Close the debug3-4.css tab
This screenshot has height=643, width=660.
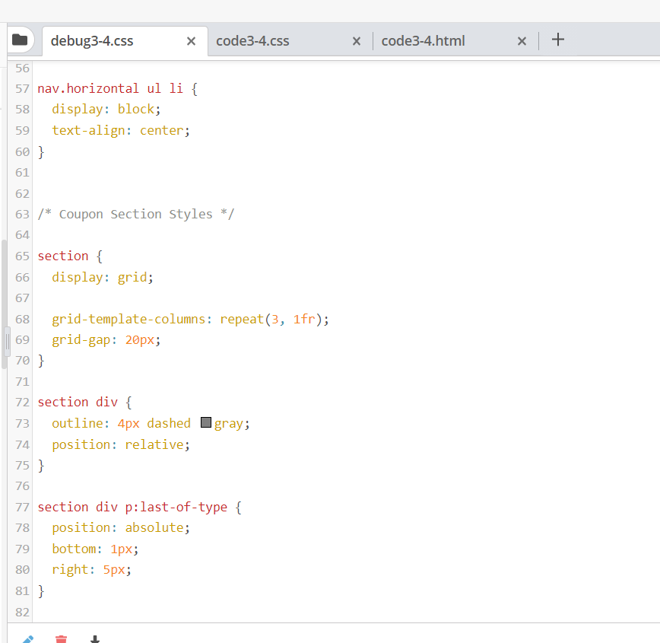(x=191, y=41)
